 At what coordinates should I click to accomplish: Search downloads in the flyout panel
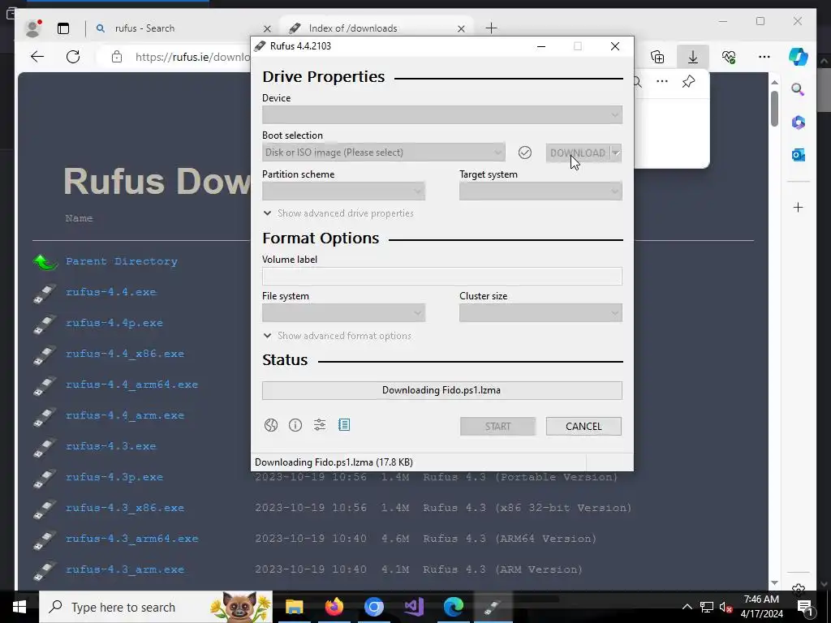click(x=638, y=82)
